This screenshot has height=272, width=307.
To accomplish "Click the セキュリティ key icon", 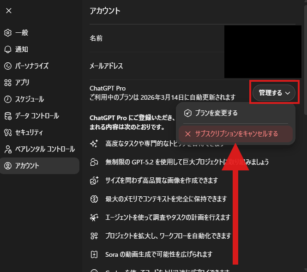I will [7, 133].
